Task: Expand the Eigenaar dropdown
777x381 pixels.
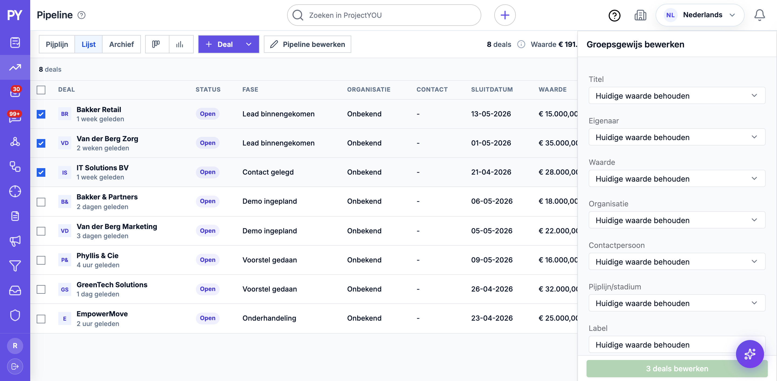Action: click(677, 137)
